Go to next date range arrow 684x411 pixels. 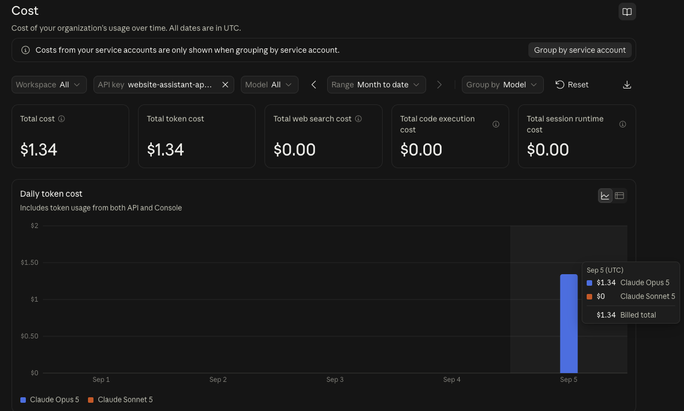pos(439,85)
